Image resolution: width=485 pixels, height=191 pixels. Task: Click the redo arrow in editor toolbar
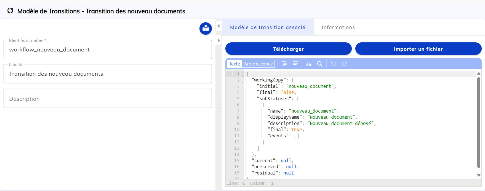[x=344, y=64]
